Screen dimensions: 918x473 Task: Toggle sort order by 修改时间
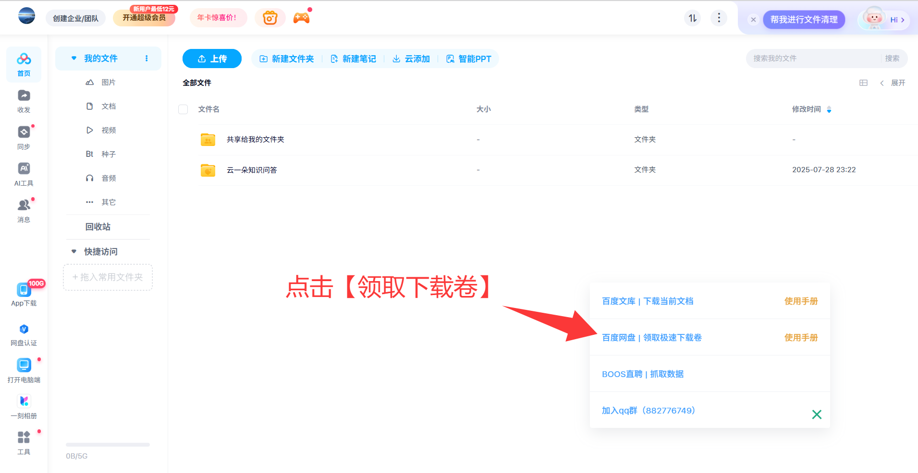pos(829,109)
